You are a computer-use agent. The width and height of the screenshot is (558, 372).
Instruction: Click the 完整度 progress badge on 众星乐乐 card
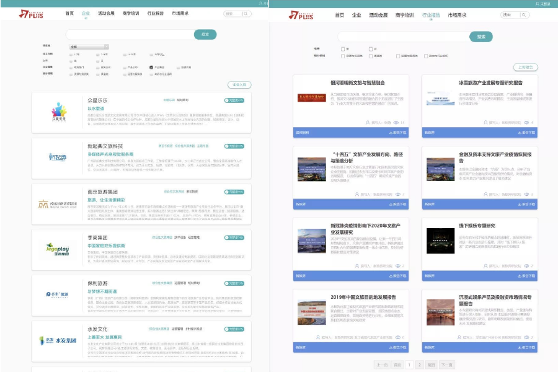tap(234, 100)
